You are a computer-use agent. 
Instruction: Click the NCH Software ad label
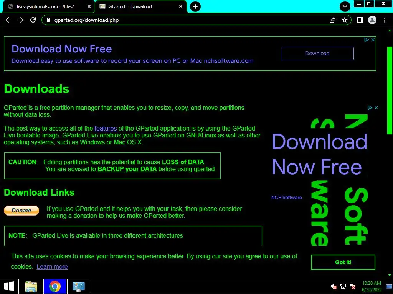point(286,198)
